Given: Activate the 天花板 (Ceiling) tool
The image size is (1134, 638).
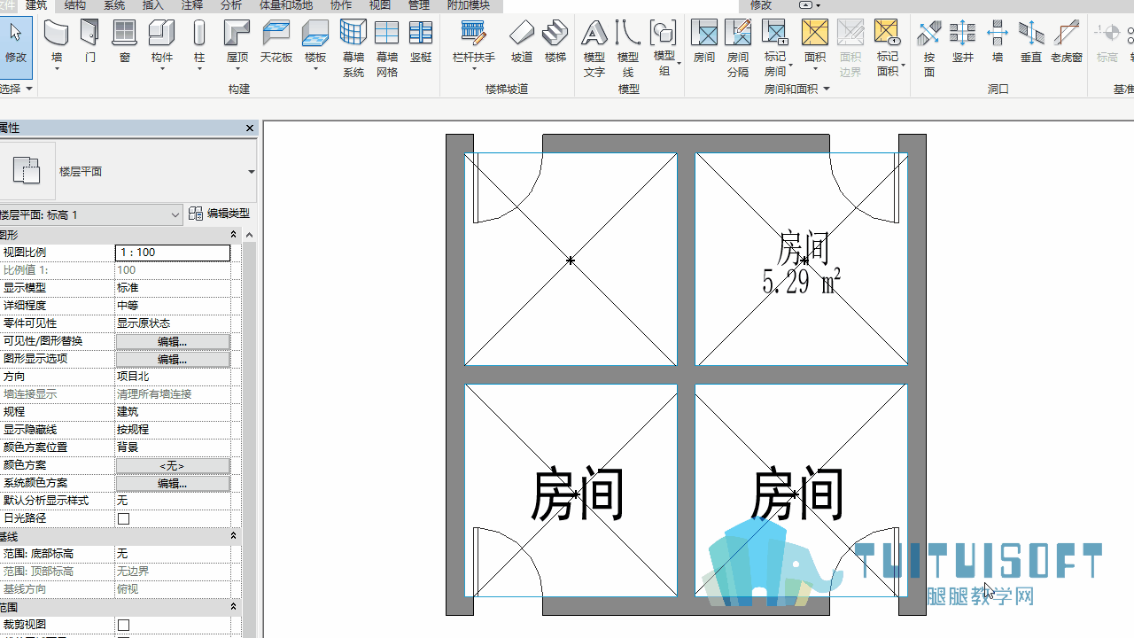Looking at the screenshot, I should coord(276,43).
